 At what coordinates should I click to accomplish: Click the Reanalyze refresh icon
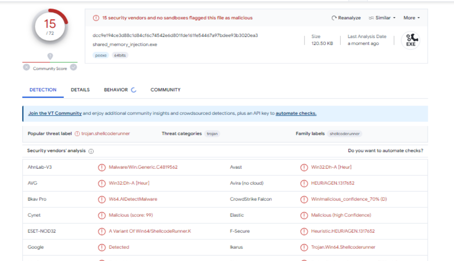tap(334, 18)
